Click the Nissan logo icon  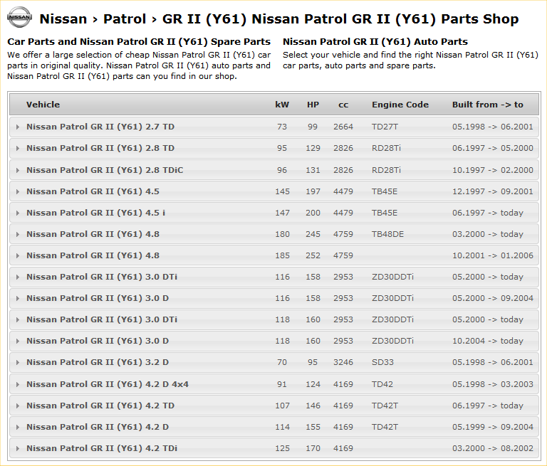[19, 17]
